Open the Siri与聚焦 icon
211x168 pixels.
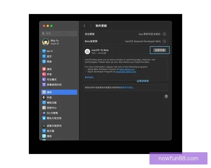(x=44, y=113)
